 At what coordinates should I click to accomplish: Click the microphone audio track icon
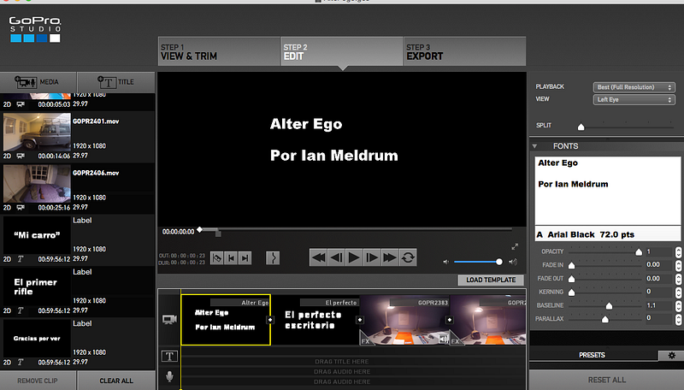click(169, 375)
